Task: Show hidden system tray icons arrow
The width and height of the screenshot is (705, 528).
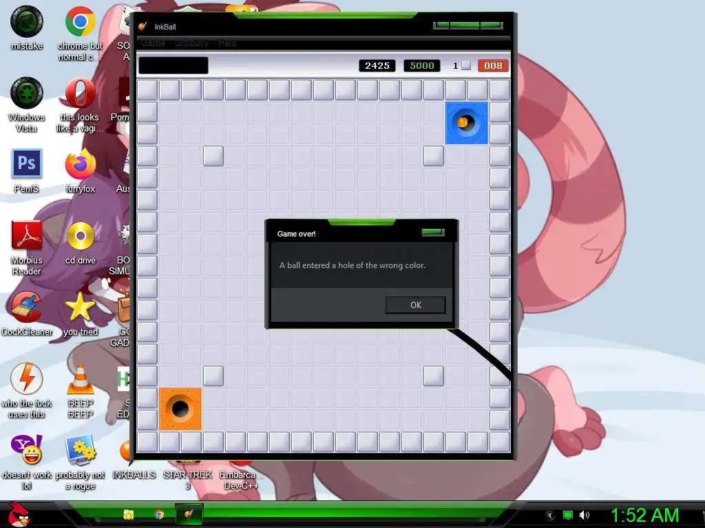Action: click(x=550, y=516)
